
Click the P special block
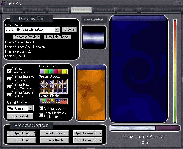click(51, 86)
